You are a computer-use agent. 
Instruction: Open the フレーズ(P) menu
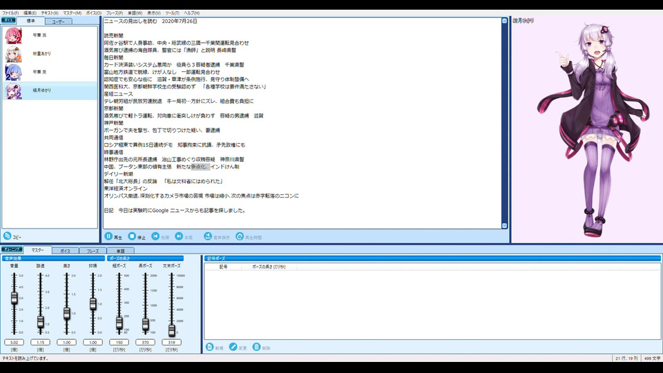[x=115, y=13]
